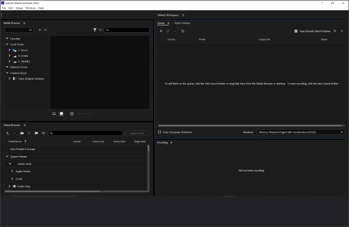This screenshot has width=349, height=227.
Task: Click the new preset group folder icon
Action: [22, 133]
